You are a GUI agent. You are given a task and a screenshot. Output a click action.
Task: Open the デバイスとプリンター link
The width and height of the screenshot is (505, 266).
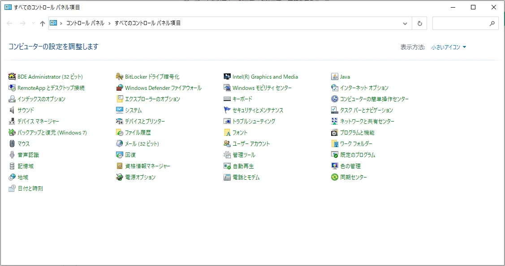(x=145, y=122)
